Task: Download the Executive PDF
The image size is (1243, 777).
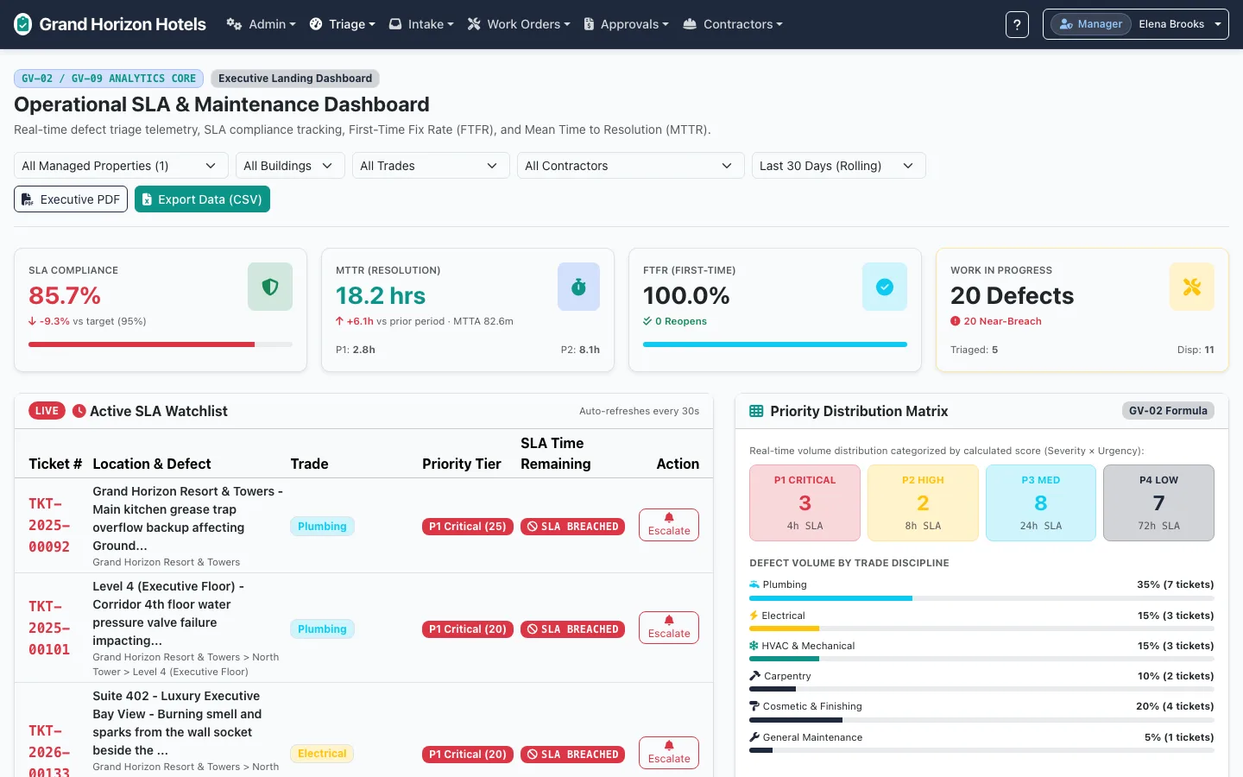Action: point(71,199)
